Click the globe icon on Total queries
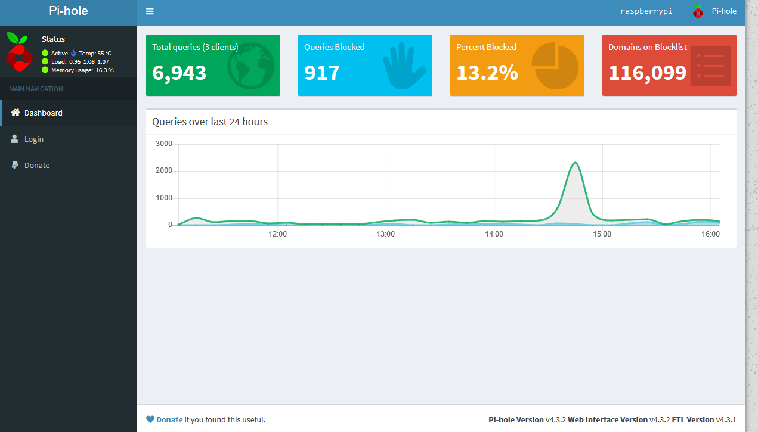Screen dimensions: 758x432 tap(250, 66)
